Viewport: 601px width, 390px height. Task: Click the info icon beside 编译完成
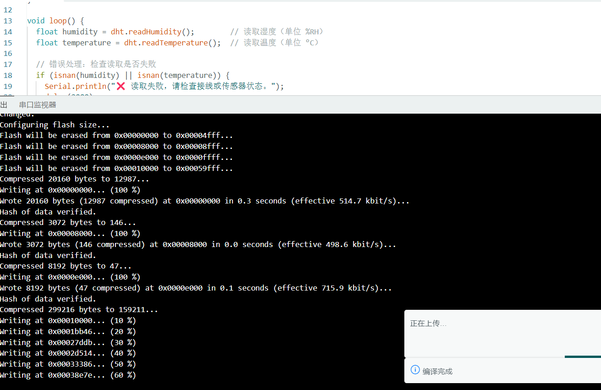click(415, 370)
